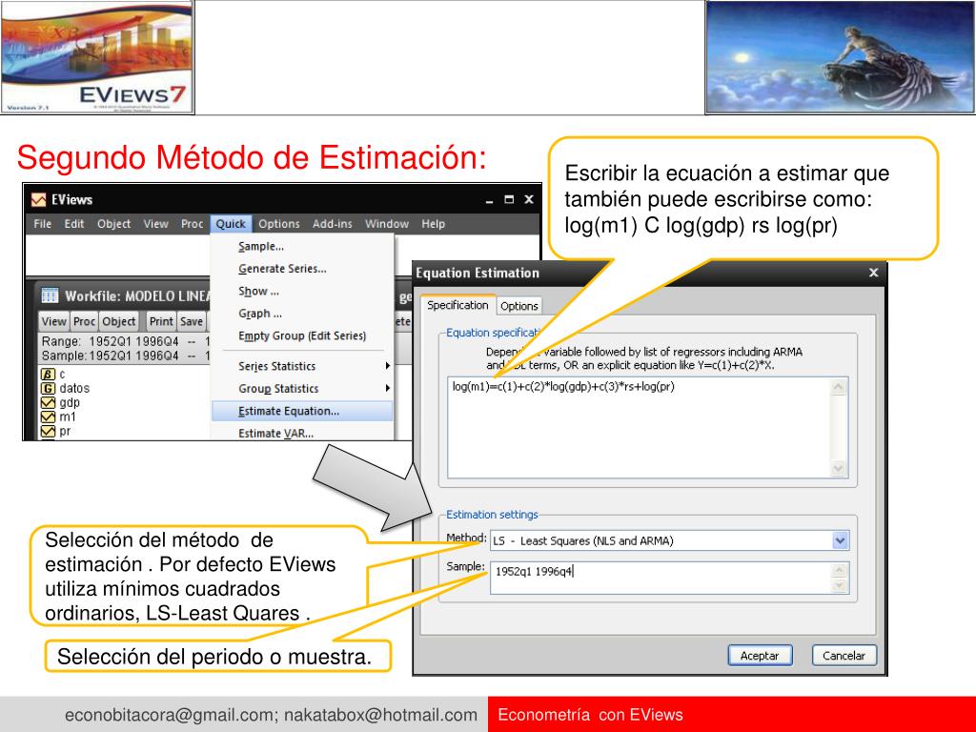
Task: Select Estimate Equation... menu entry
Action: (x=302, y=411)
